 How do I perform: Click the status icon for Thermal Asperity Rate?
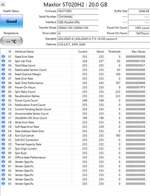[3, 144]
